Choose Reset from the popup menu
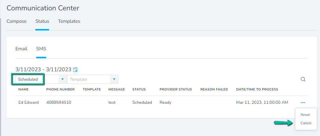 tap(305, 115)
